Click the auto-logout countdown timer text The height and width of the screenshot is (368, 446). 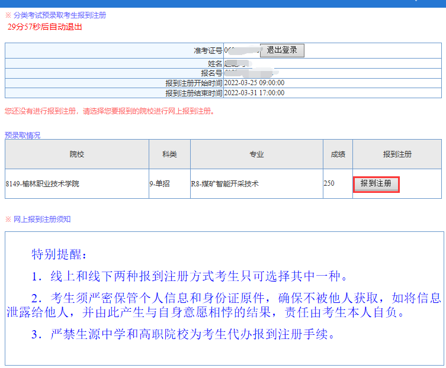[45, 27]
